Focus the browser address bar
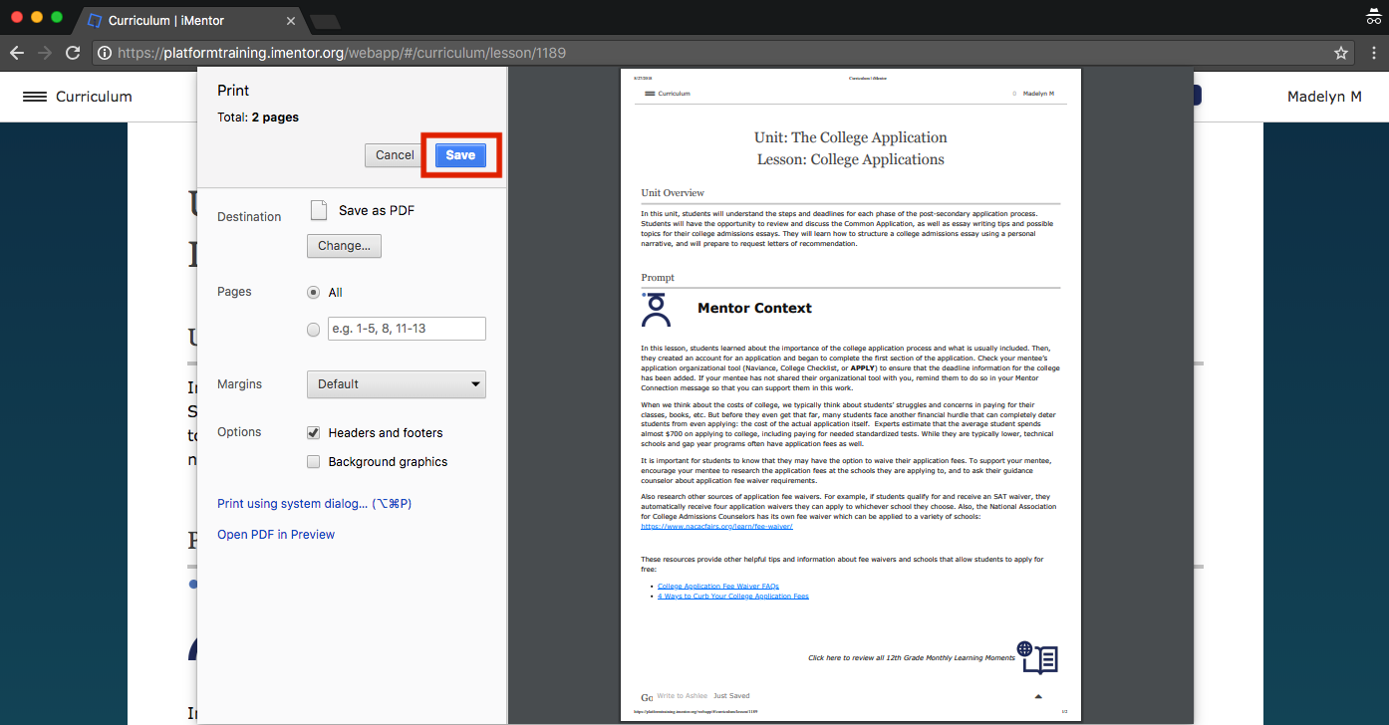1389x725 pixels. point(722,53)
